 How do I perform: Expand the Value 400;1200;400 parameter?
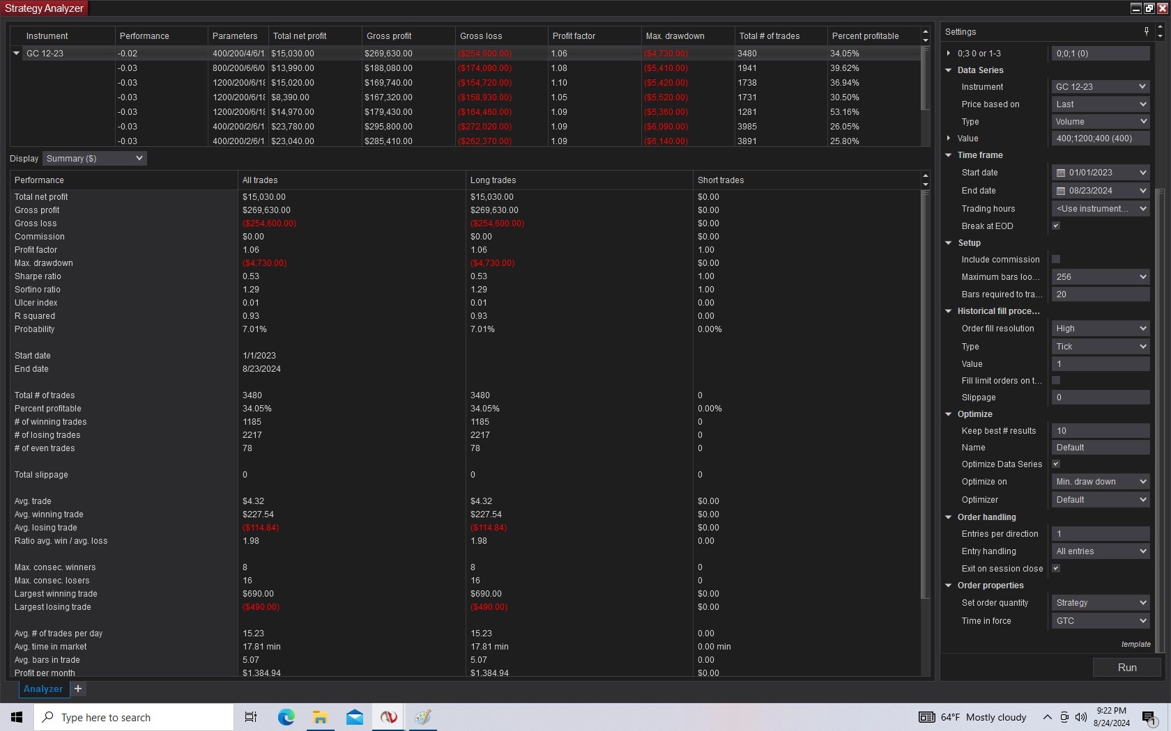coord(949,139)
